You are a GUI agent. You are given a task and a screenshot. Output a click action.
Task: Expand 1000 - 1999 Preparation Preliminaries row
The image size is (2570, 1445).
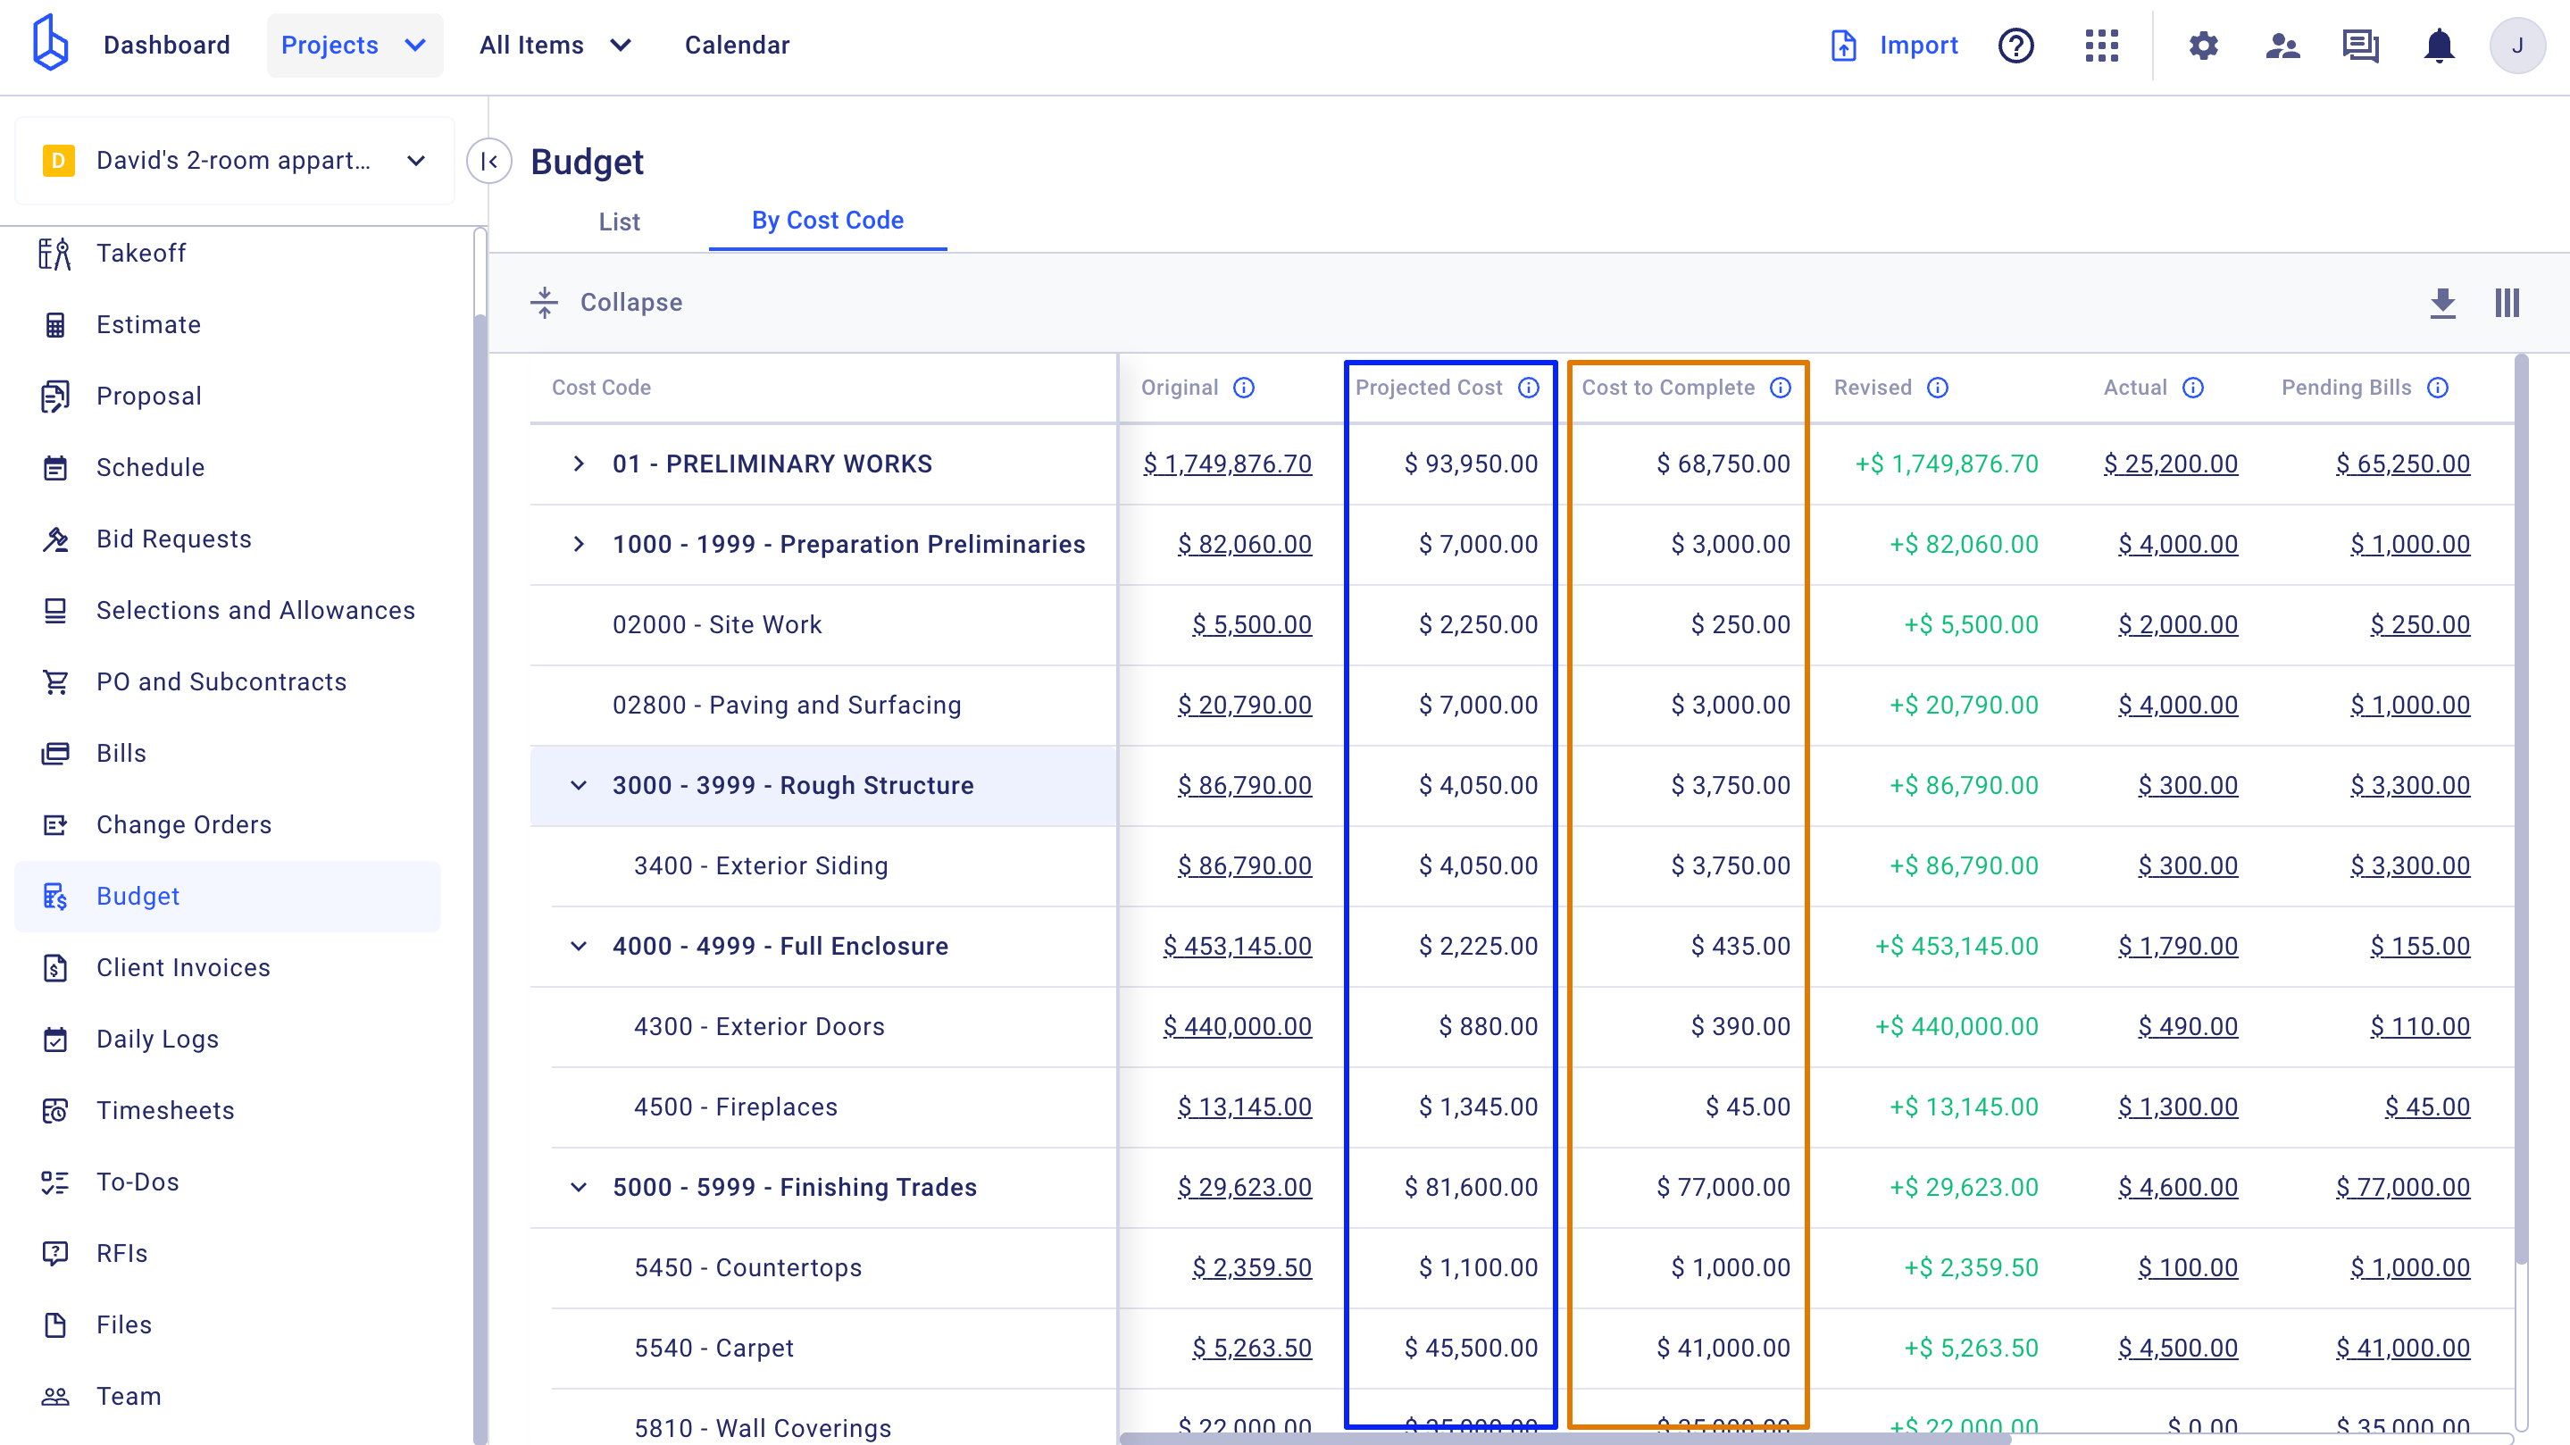(x=579, y=544)
